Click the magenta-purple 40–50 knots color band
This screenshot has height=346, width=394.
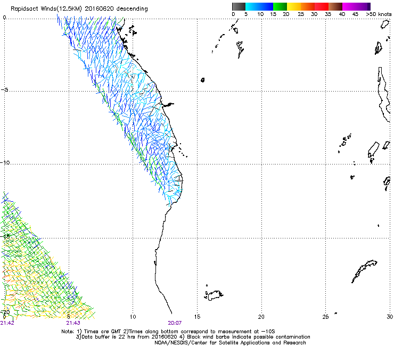(356, 6)
